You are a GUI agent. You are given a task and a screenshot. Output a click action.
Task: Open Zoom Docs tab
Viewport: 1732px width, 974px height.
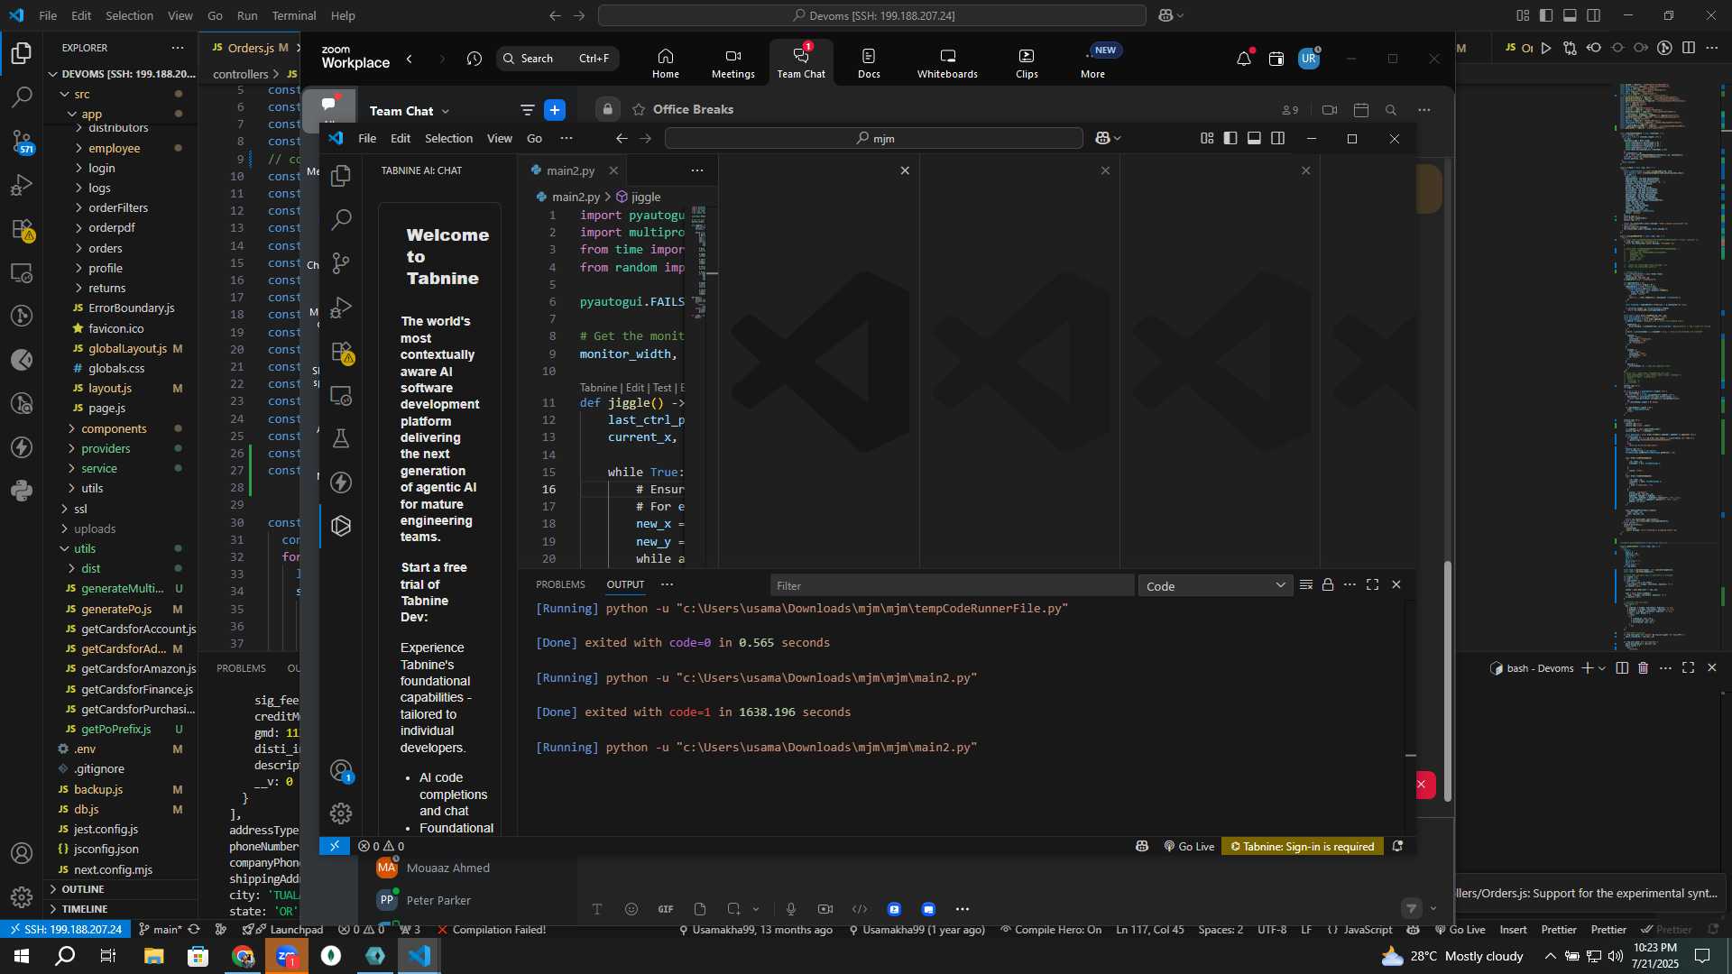point(869,63)
